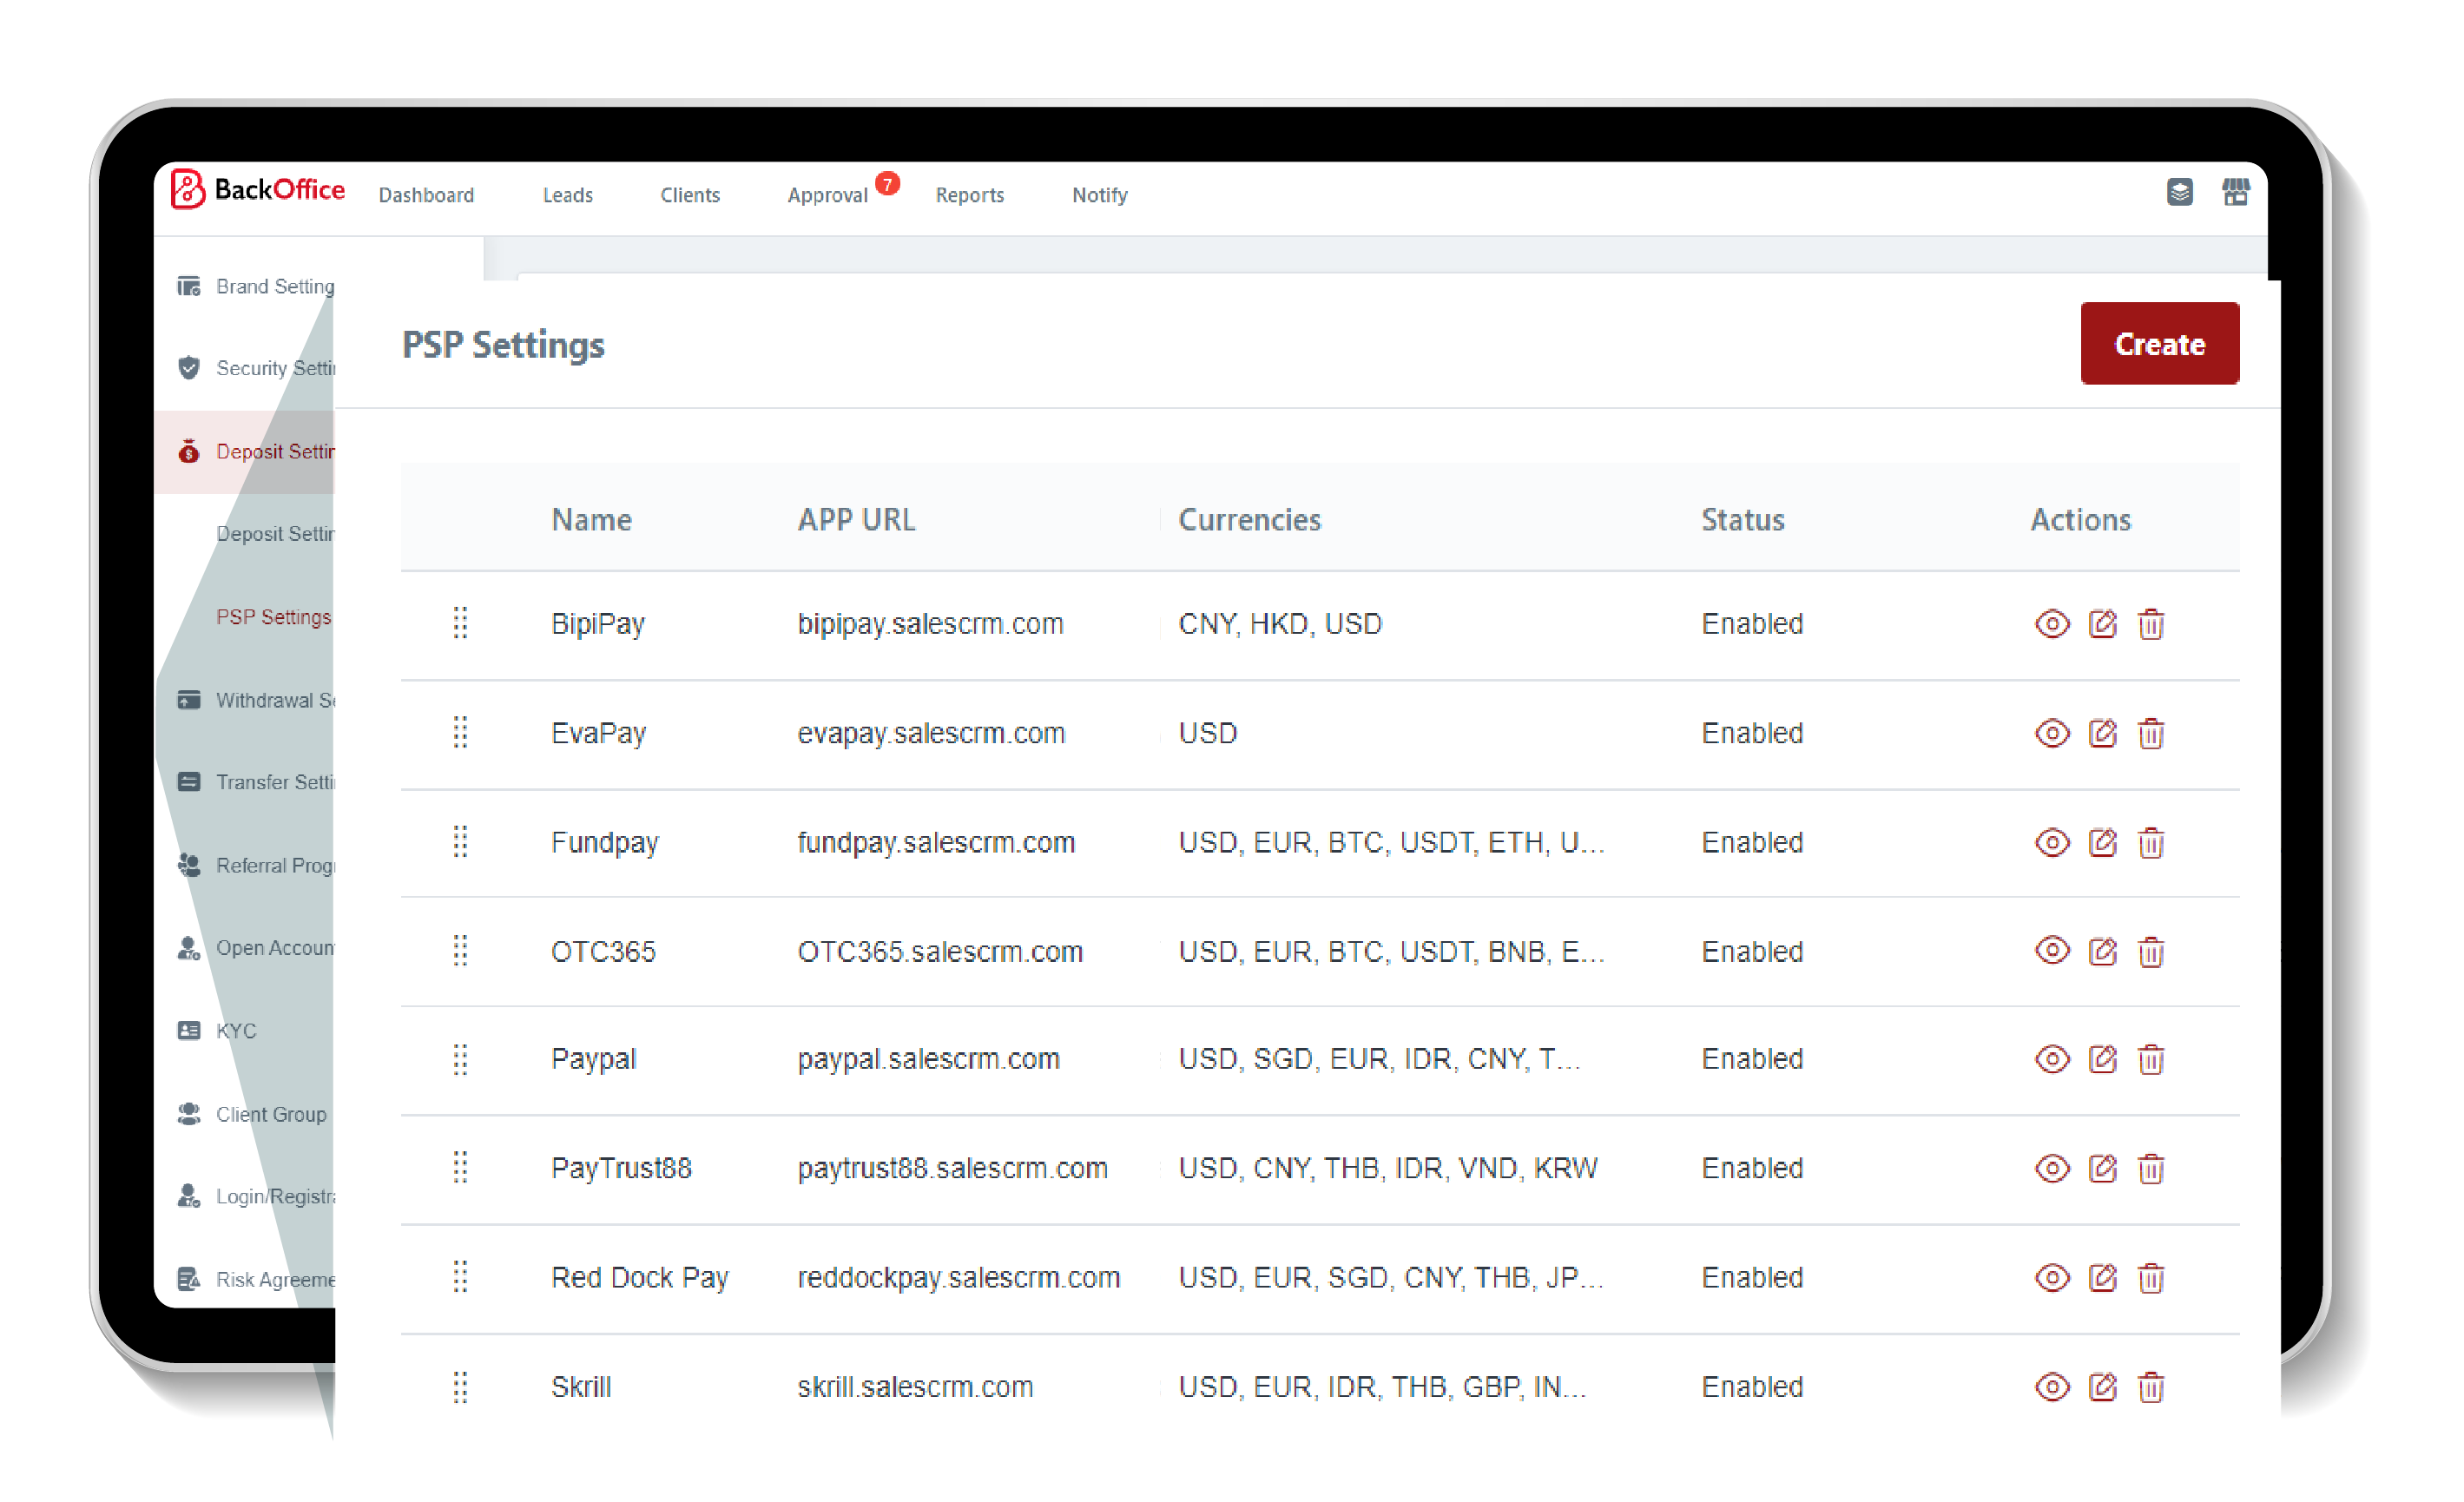2464x1502 pixels.
Task: Select PSP Settings in sidebar
Action: [273, 616]
